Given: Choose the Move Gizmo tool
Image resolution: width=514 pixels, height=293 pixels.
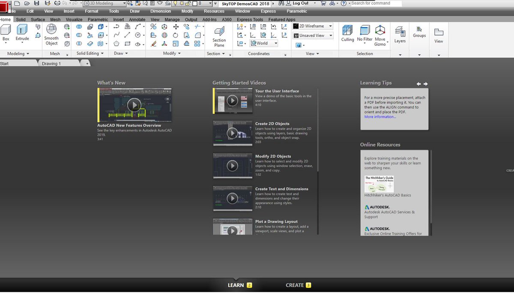Looking at the screenshot, I should tap(380, 36).
